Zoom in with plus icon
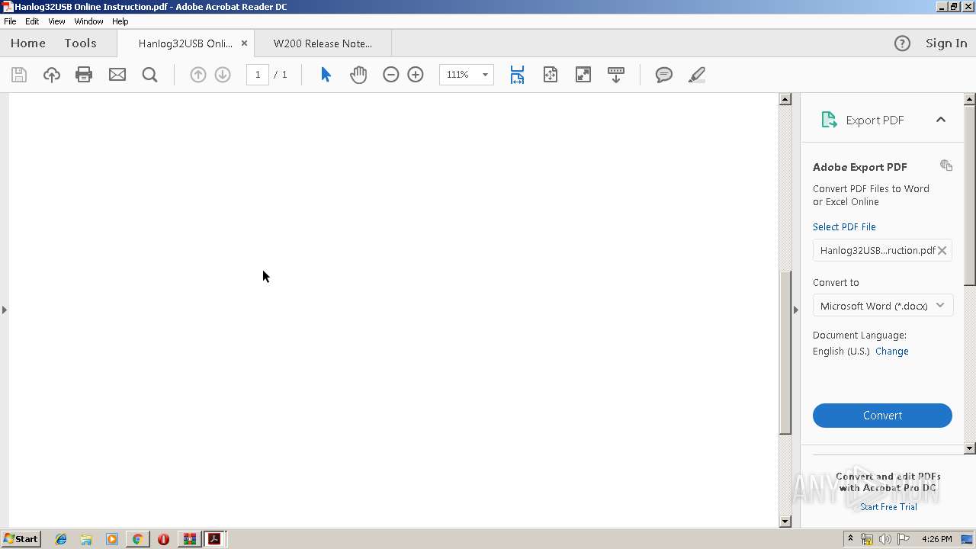This screenshot has height=549, width=976. pos(416,75)
